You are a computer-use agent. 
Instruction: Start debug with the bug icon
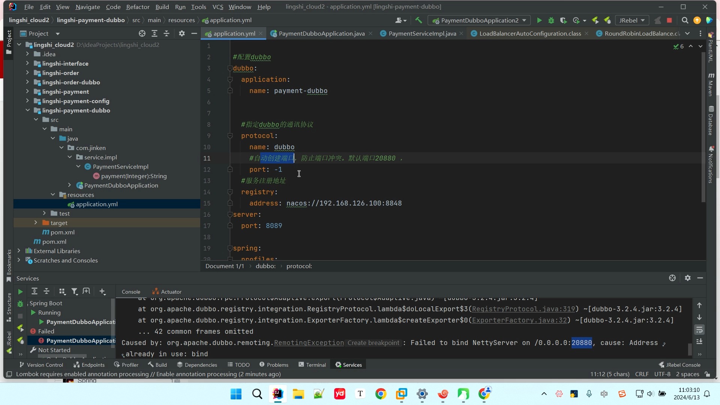pyautogui.click(x=551, y=20)
